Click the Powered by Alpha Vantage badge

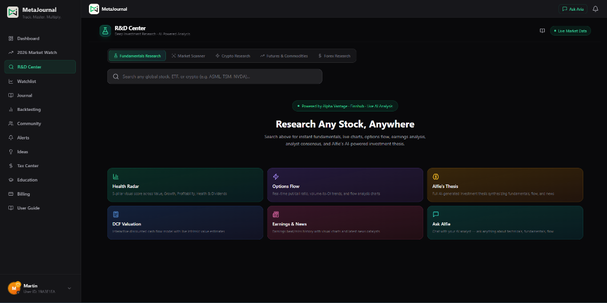345,106
